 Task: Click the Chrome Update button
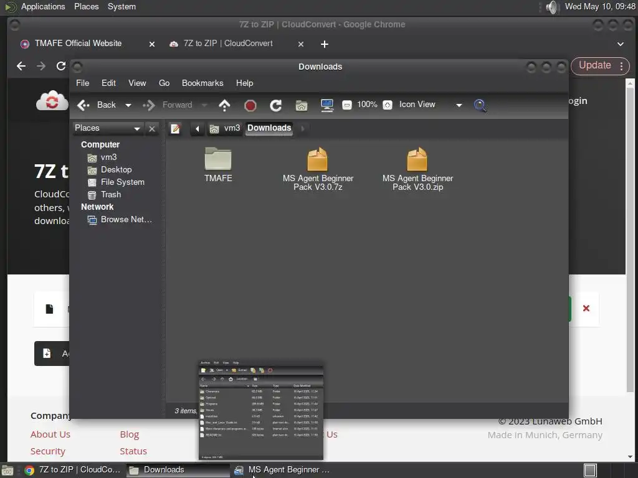click(x=594, y=65)
